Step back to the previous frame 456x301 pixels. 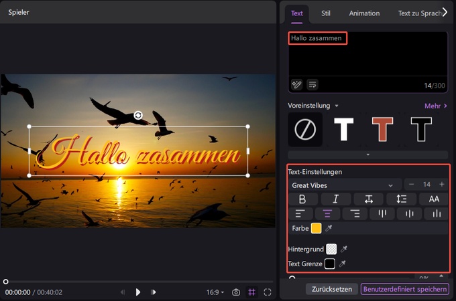click(x=123, y=292)
